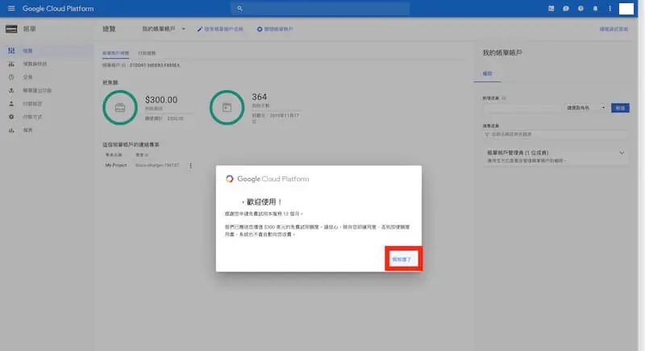Image resolution: width=645 pixels, height=351 pixels.
Task: Open the second sidebar item with bar chart icon
Action: click(x=47, y=64)
